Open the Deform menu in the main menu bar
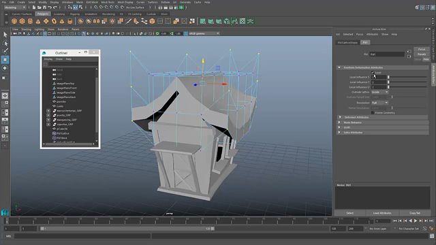Screen dimensions: 436x245 165,2
